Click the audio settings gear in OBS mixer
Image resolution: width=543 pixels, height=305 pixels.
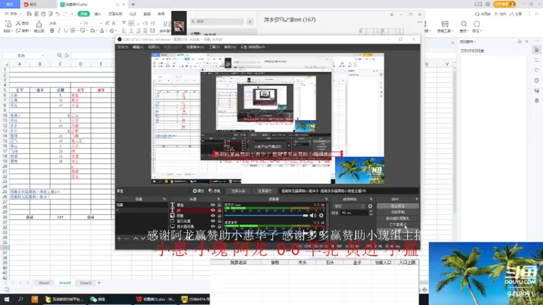(321, 216)
